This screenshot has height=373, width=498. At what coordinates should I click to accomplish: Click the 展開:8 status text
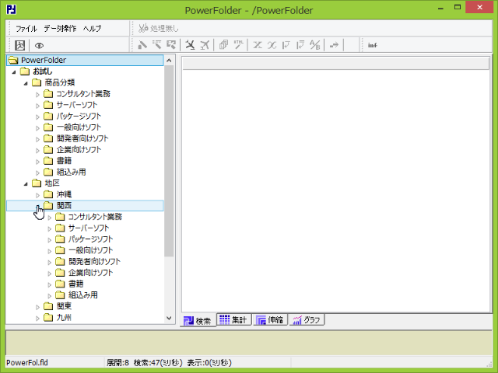pos(117,363)
